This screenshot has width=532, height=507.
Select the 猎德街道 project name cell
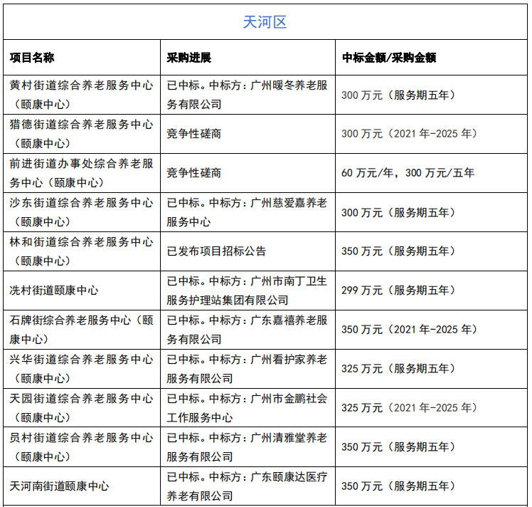point(81,133)
